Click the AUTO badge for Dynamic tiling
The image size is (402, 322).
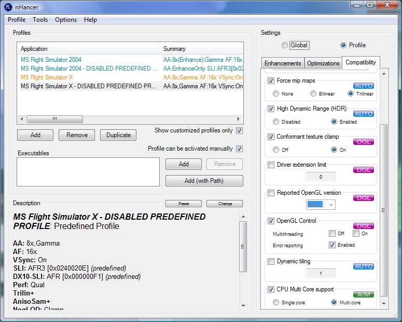[364, 266]
